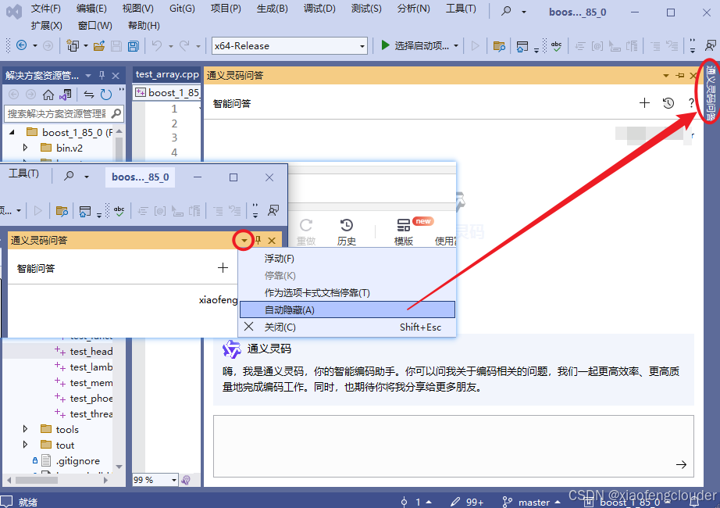Click the 历史 history button in inset
The width and height of the screenshot is (720, 508).
click(x=347, y=232)
